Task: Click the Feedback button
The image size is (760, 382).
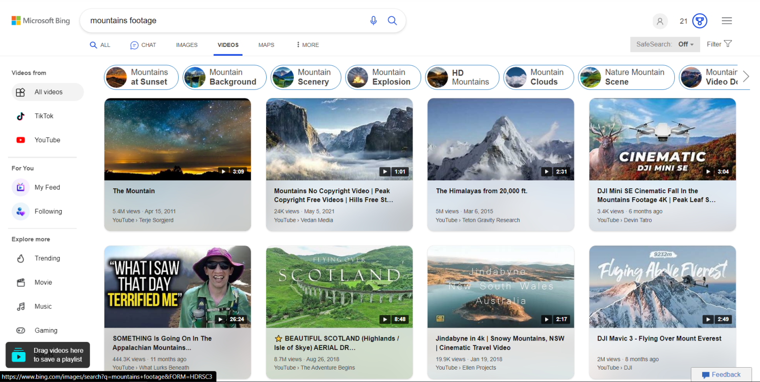Action: (721, 375)
